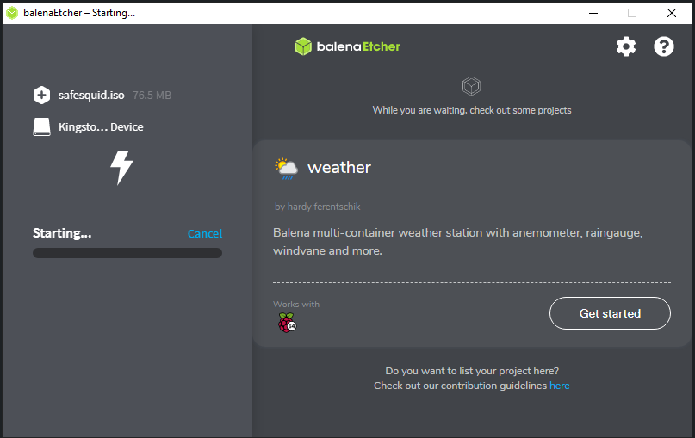
Task: Click the Kingsto... Device label
Action: coord(101,127)
